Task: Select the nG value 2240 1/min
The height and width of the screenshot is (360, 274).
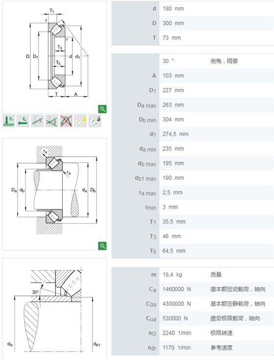Action: [177, 333]
